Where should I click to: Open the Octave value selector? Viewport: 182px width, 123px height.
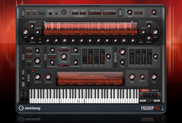tap(29, 51)
